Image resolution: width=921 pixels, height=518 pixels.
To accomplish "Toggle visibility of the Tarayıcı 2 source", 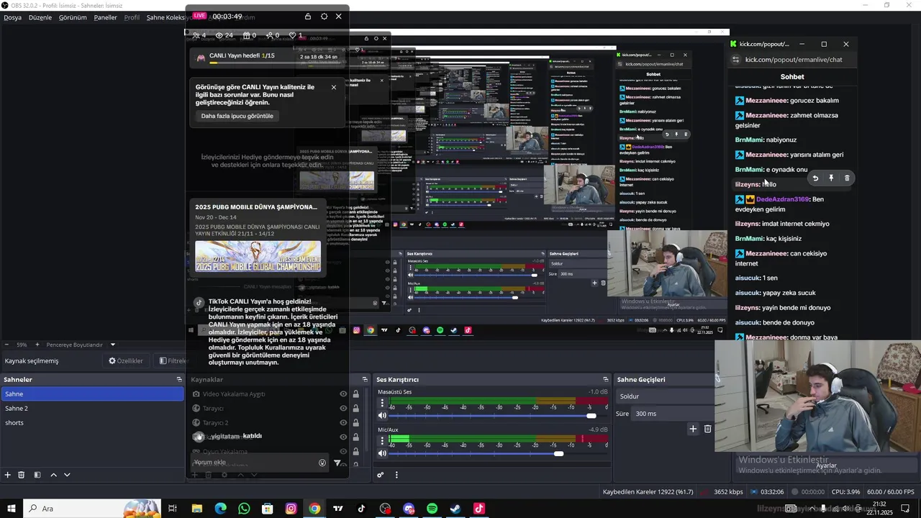I will point(343,423).
